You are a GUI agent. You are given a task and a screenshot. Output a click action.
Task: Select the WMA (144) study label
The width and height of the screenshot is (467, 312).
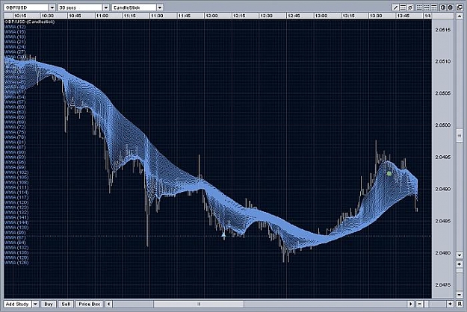point(16,222)
